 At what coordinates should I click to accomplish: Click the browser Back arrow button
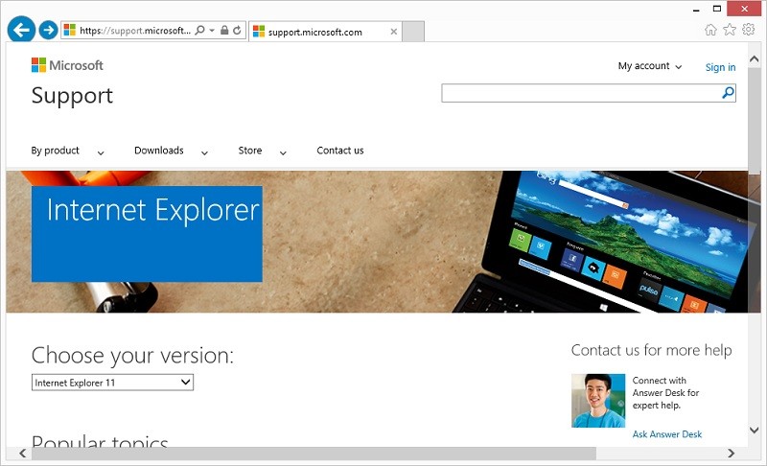click(21, 30)
